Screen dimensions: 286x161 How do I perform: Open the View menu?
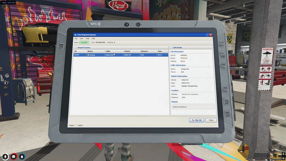(x=82, y=39)
